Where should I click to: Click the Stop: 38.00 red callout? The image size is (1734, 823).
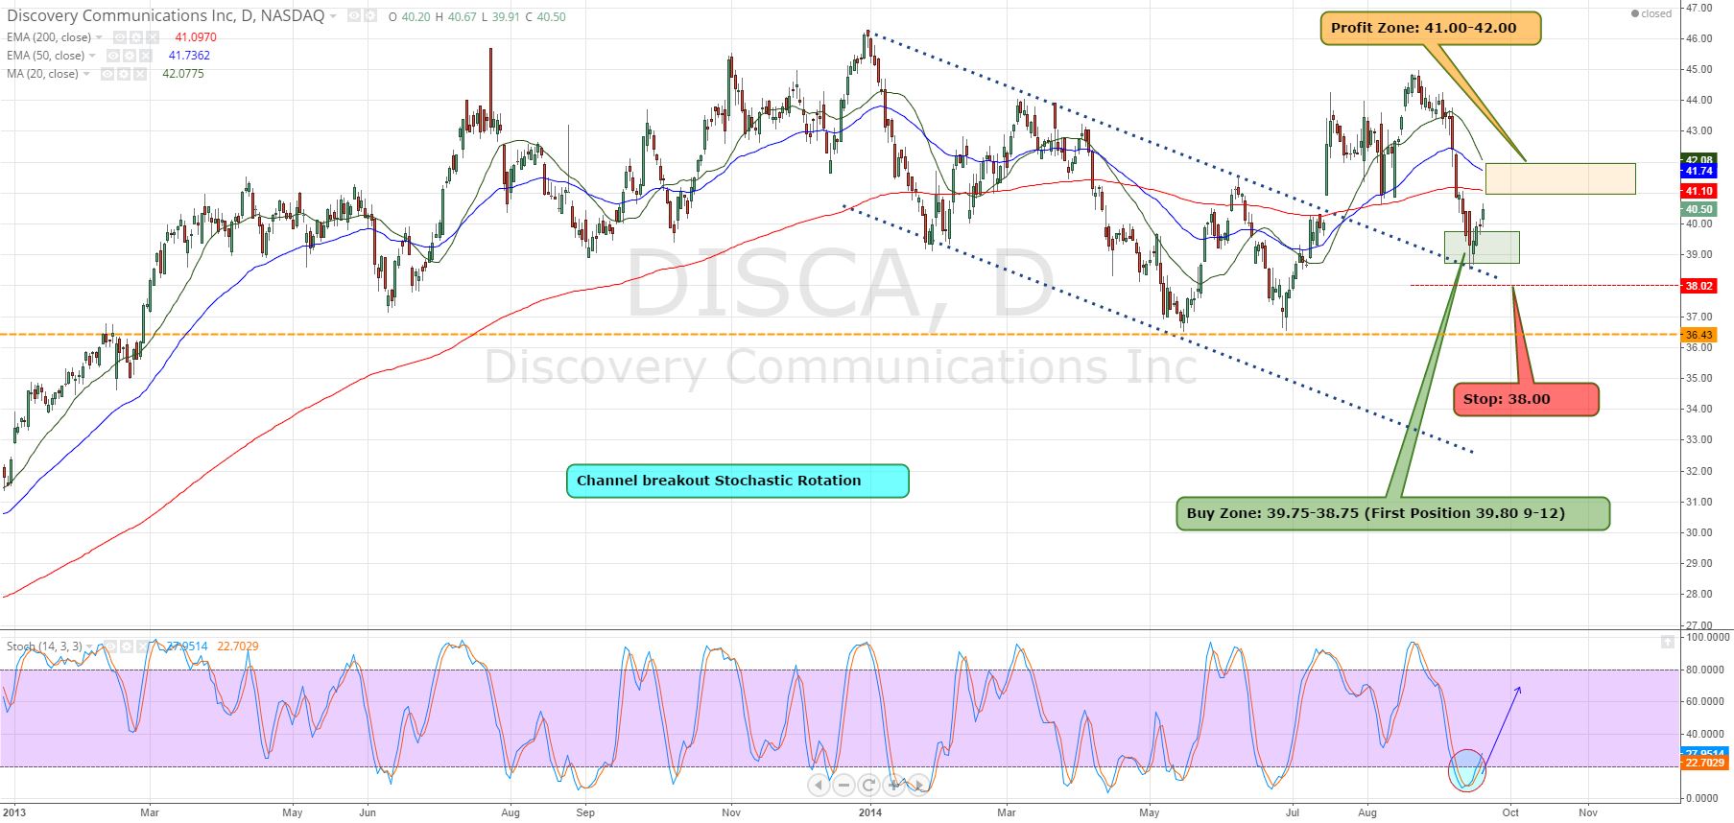pos(1525,399)
